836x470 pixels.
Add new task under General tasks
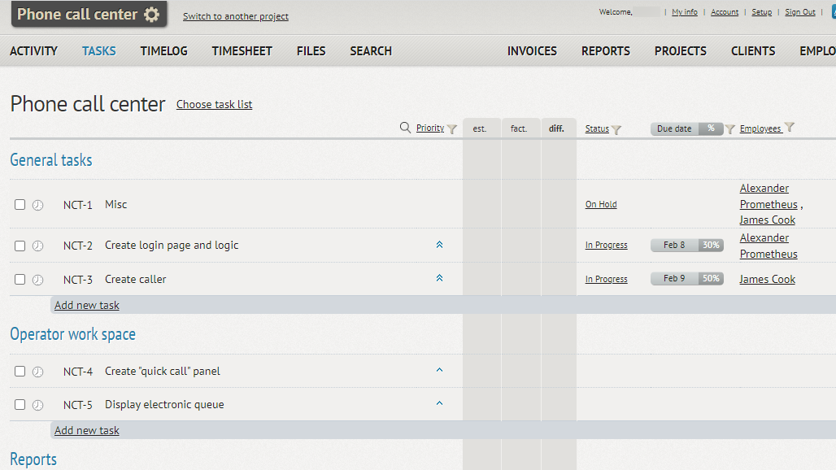tap(87, 306)
